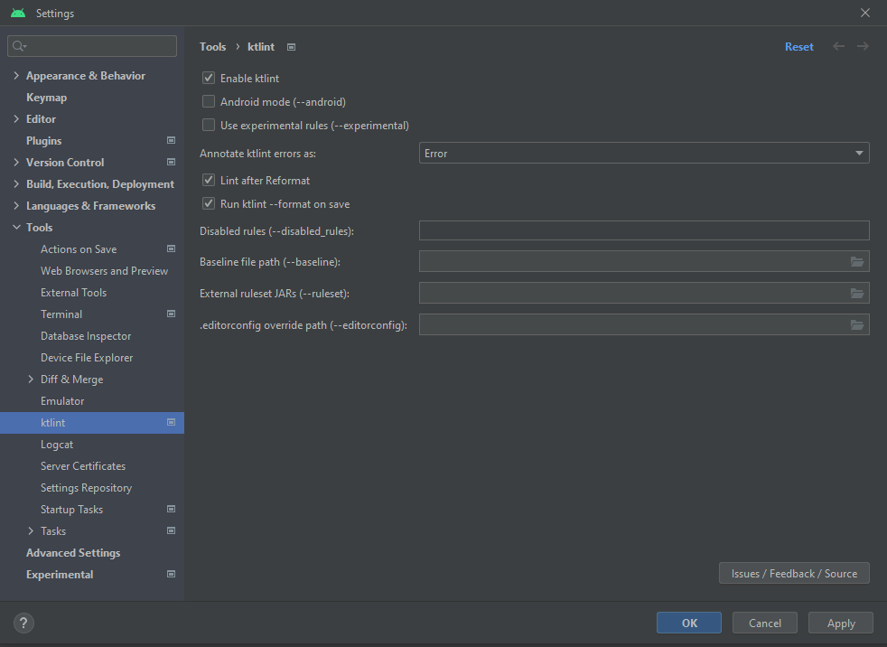Expand Build, Execution, Deployment section
This screenshot has height=647, width=887.
point(16,184)
